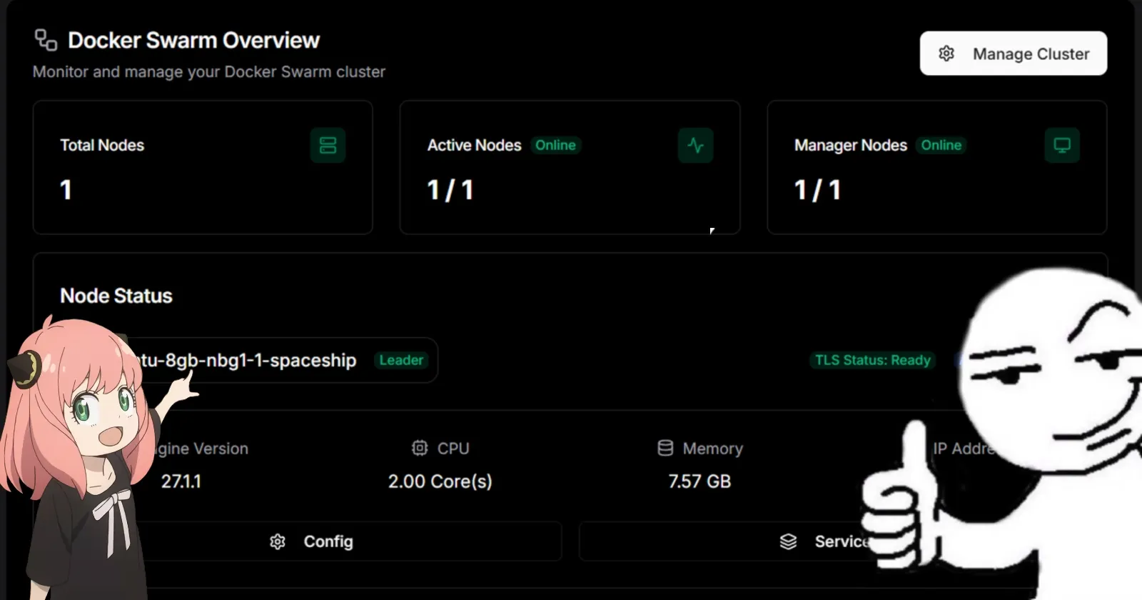This screenshot has height=600, width=1142.
Task: Select the Leader badge on the node
Action: coord(401,360)
